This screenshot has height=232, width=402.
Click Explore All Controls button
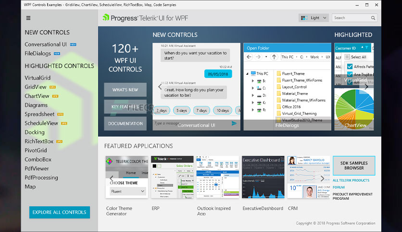pyautogui.click(x=60, y=212)
